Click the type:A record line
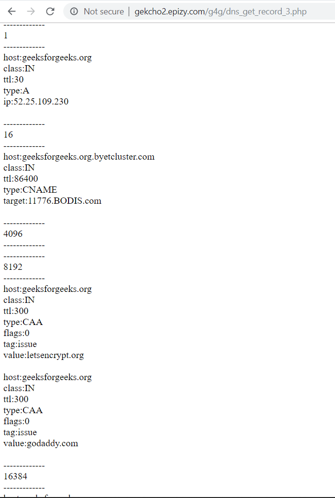The width and height of the screenshot is (335, 498). click(x=16, y=91)
